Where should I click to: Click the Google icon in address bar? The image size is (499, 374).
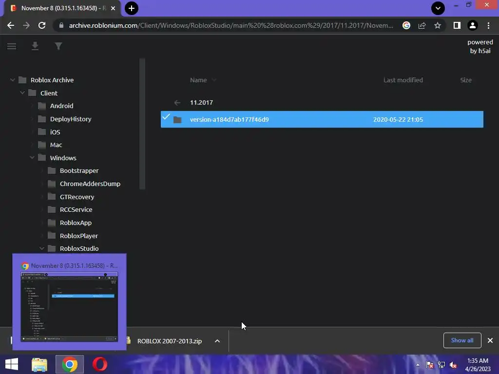[x=406, y=25]
